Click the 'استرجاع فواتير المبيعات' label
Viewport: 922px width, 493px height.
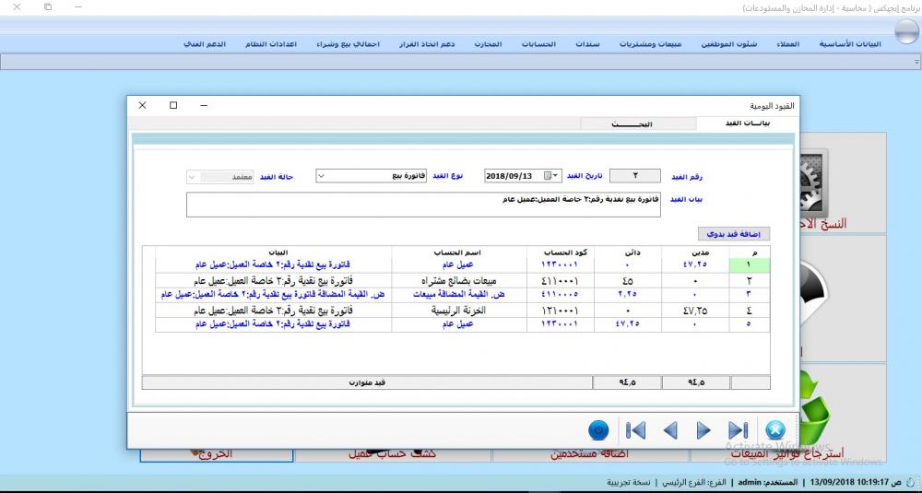click(x=787, y=453)
